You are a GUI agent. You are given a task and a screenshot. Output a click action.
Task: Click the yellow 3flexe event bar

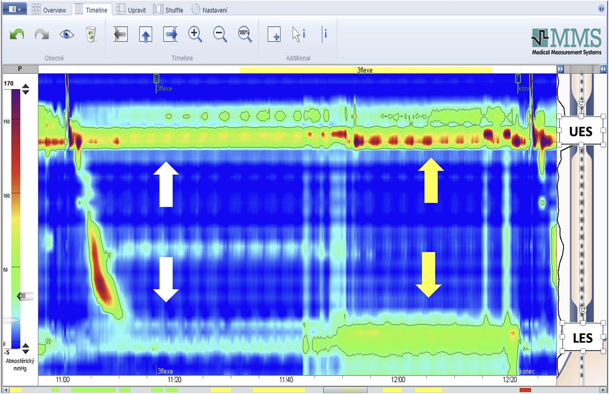[x=366, y=70]
